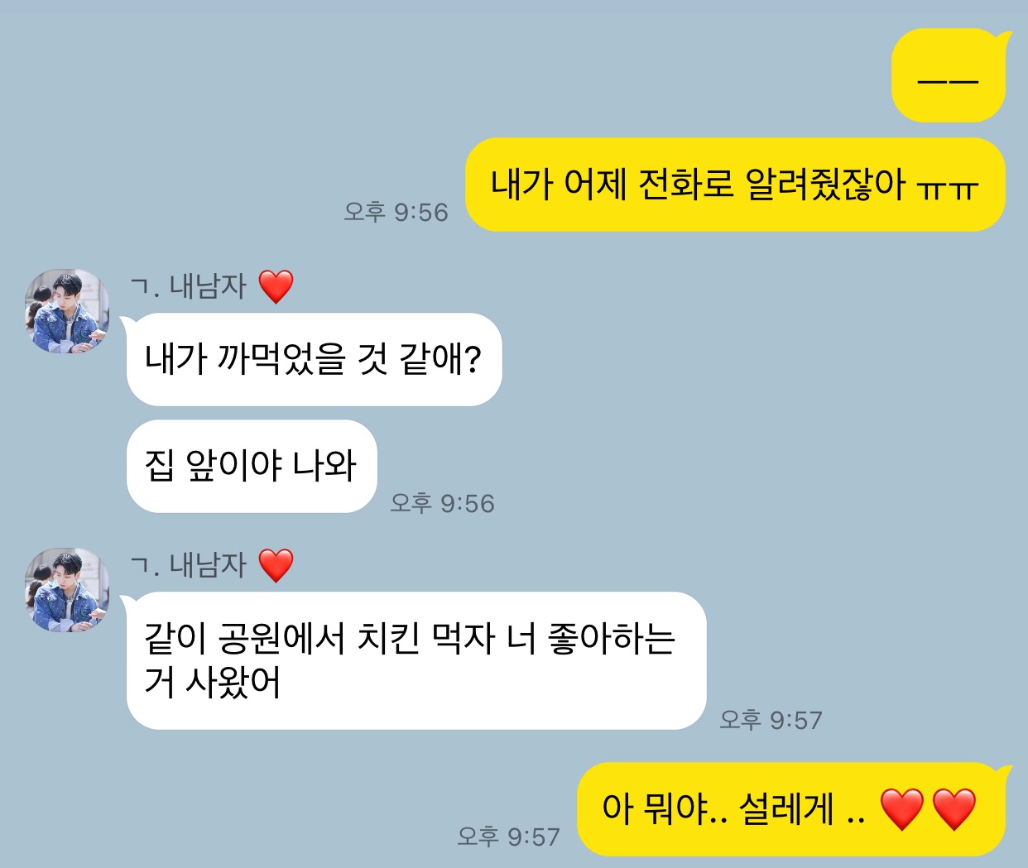This screenshot has height=868, width=1028.
Task: Click first red heart in '설레게' bubble
Action: [901, 808]
